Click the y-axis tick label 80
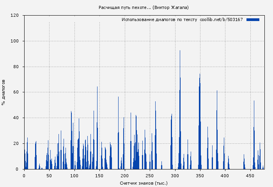Image resolution: width=273 pixels, height=187 pixels. (x=16, y=67)
